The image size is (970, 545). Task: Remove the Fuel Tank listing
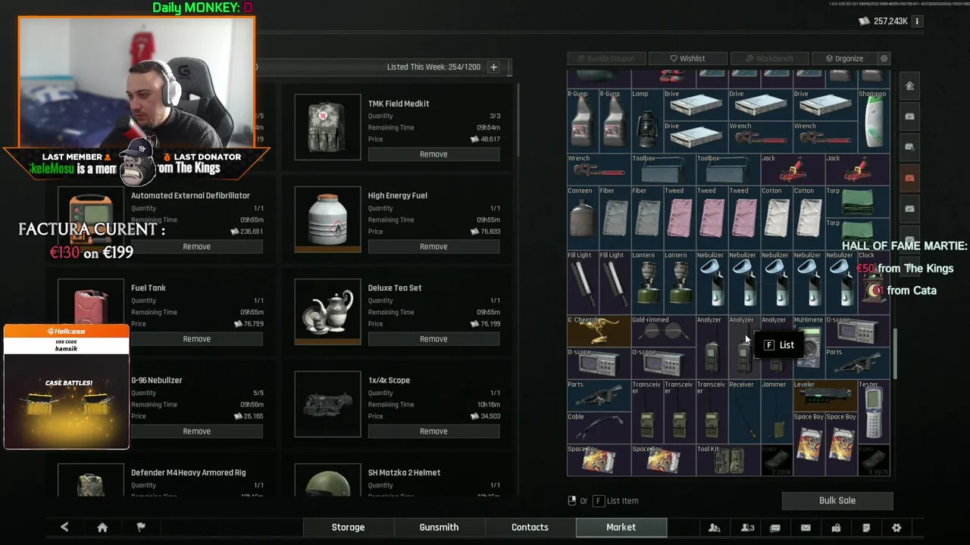(x=196, y=339)
